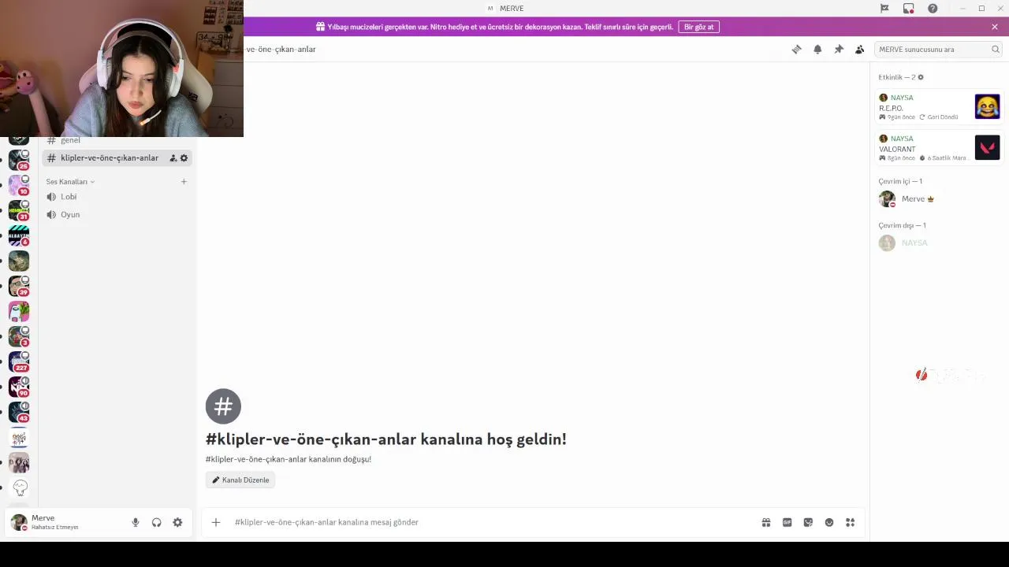This screenshot has height=567, width=1009.
Task: Open the server with the 39 badge
Action: (x=19, y=286)
